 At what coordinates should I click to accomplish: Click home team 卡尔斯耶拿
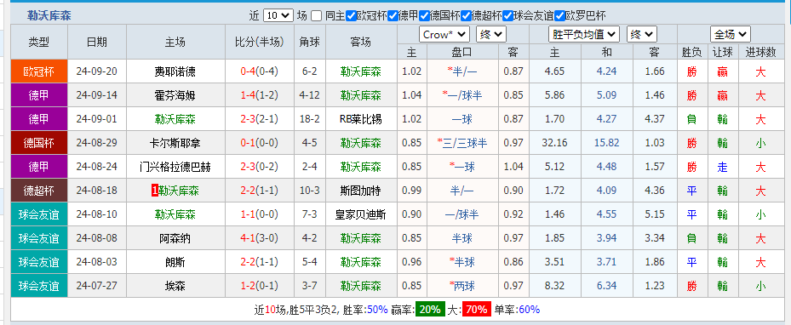click(175, 143)
